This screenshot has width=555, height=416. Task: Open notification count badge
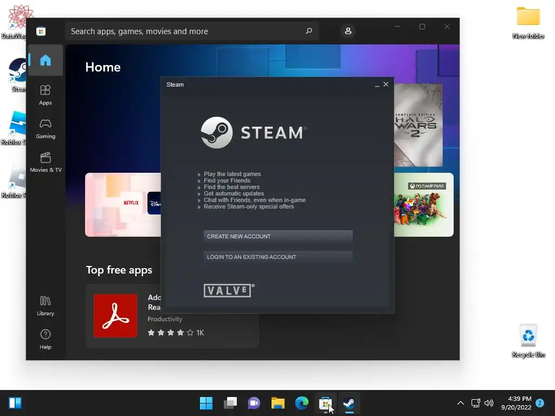tap(540, 403)
